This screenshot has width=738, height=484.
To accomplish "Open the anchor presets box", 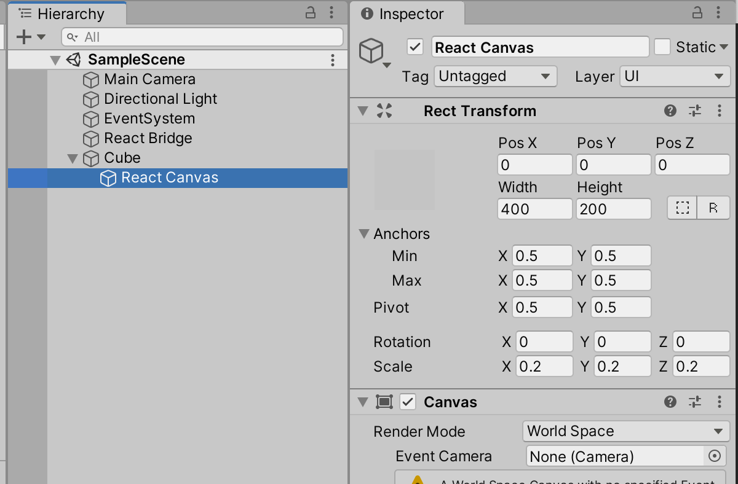I will pyautogui.click(x=405, y=180).
